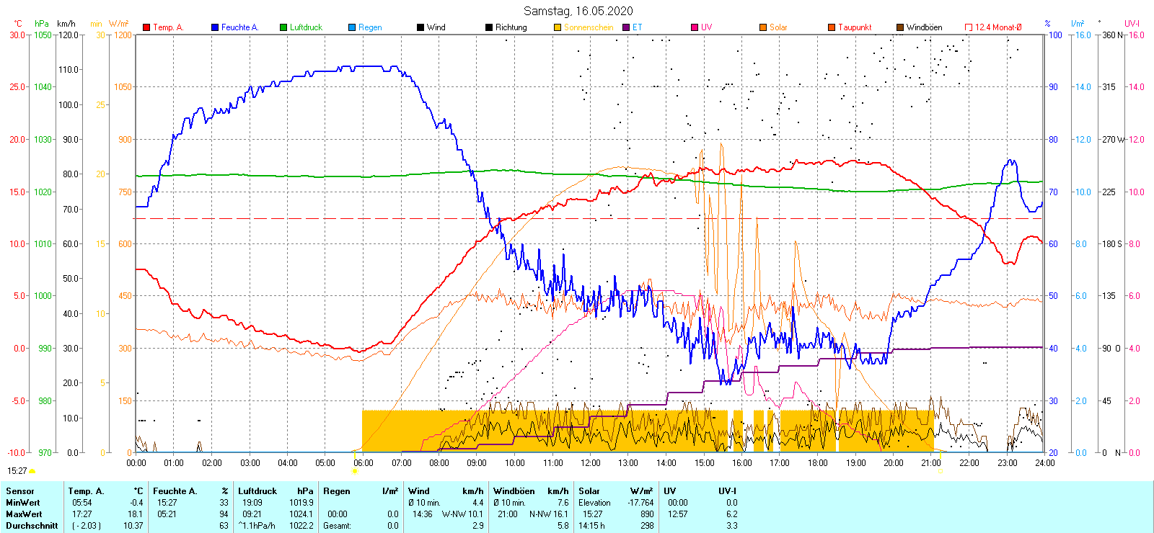Click the maximum gust value 'N-NW 16.1'
This screenshot has width=1154, height=533.
(x=549, y=514)
